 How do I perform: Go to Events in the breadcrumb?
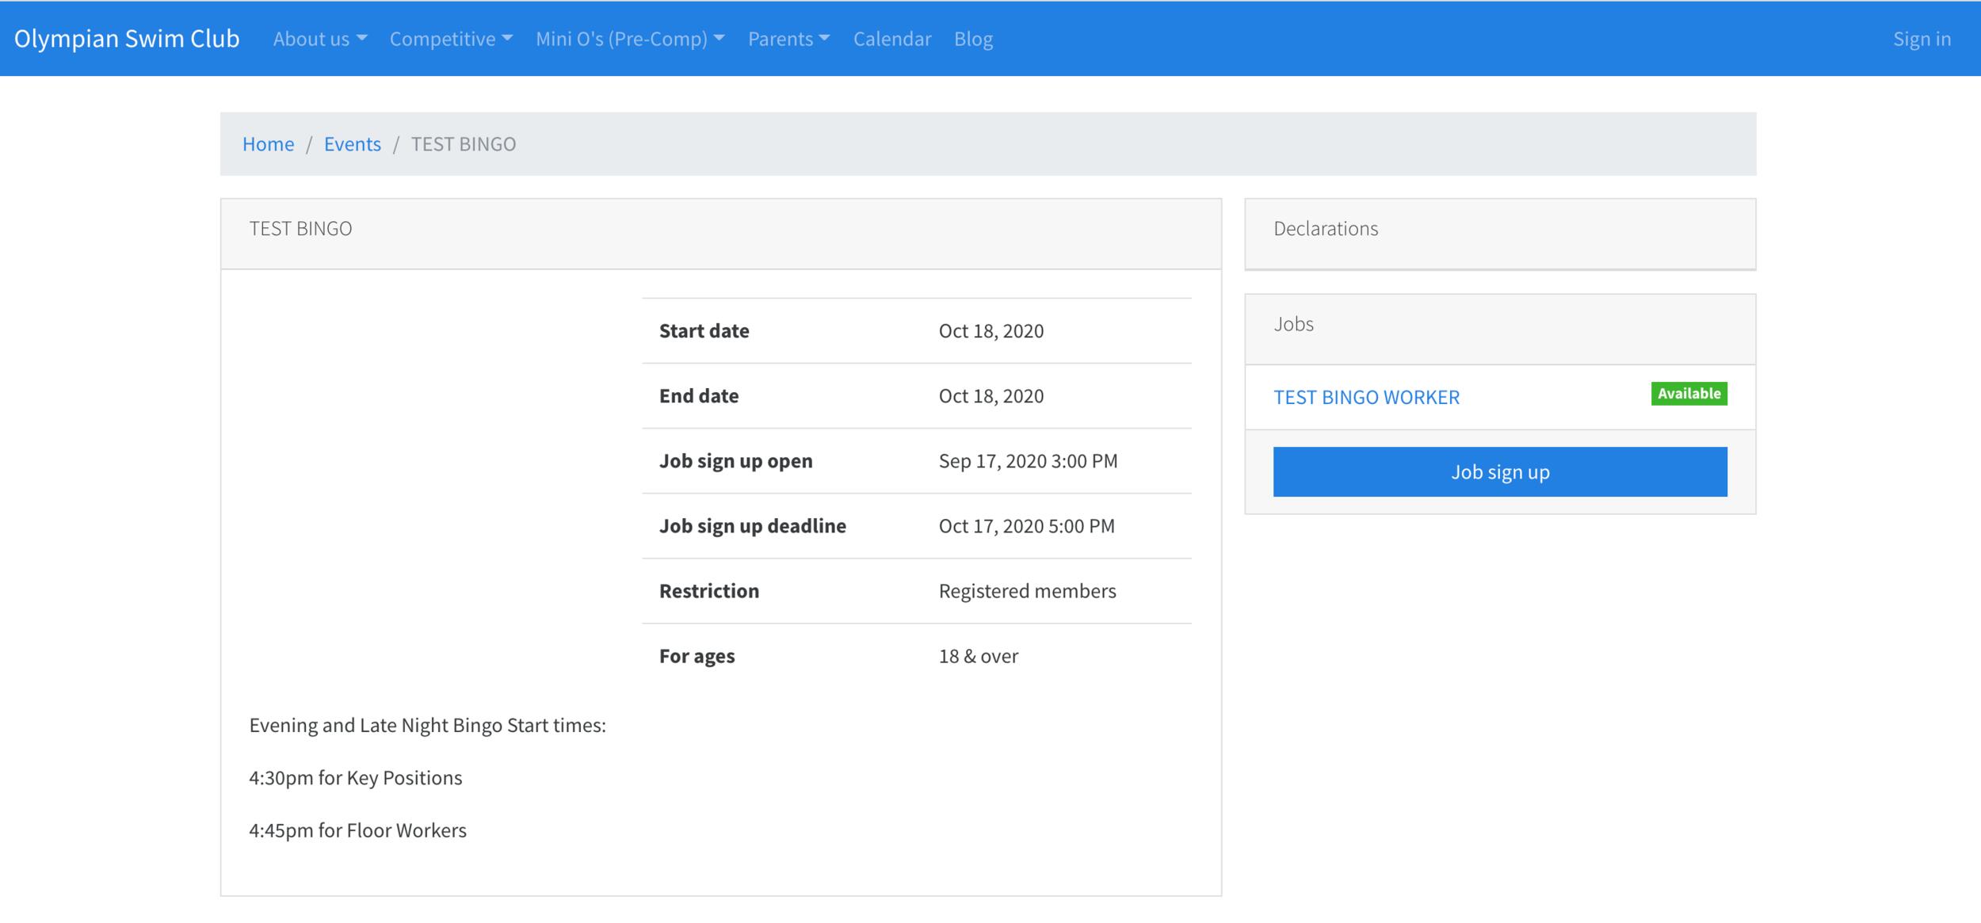tap(352, 144)
